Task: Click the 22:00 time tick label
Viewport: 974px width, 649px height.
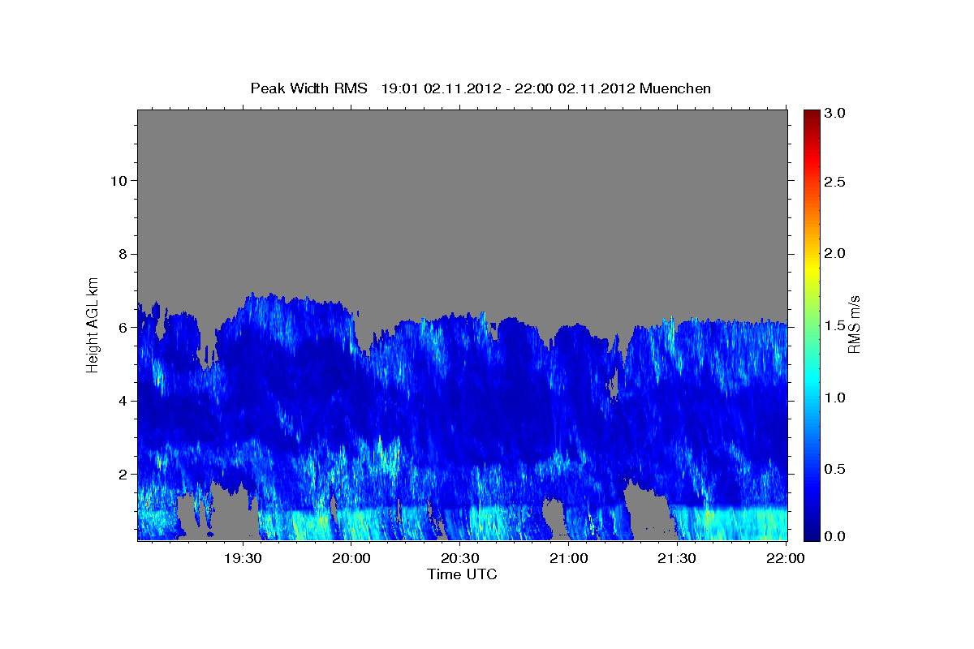Action: pos(785,559)
